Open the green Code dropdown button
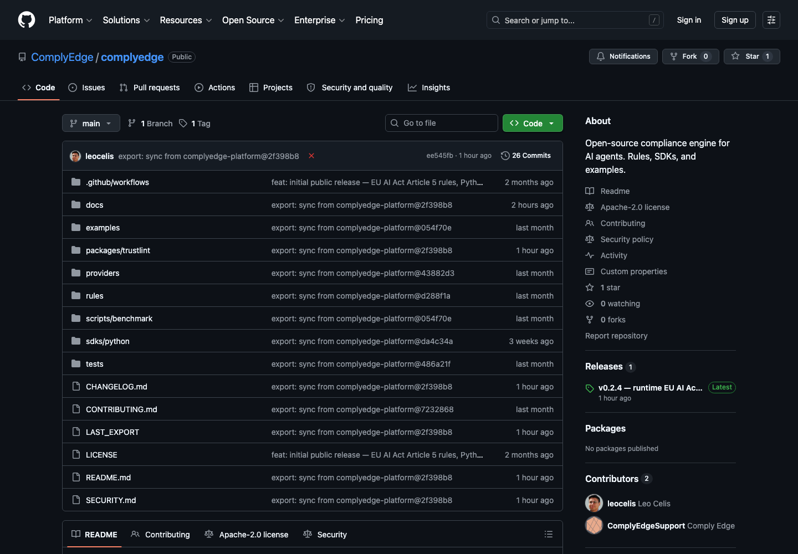 (x=533, y=123)
